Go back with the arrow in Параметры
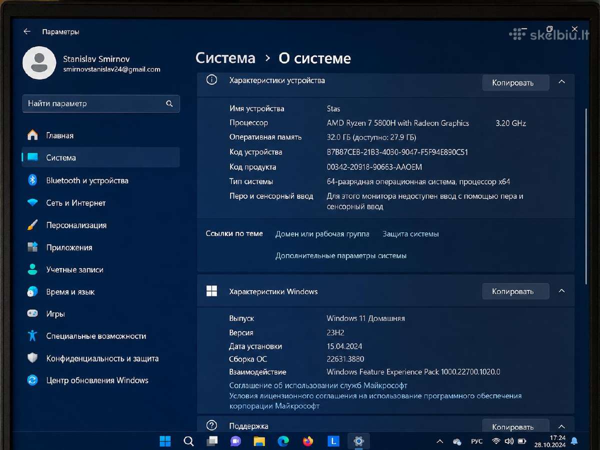This screenshot has height=450, width=600. pyautogui.click(x=27, y=31)
